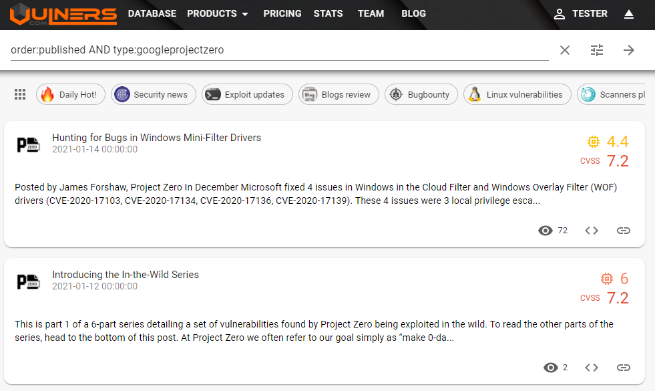The height and width of the screenshot is (391, 655).
Task: Open the apps grid icon
Action: tap(20, 94)
